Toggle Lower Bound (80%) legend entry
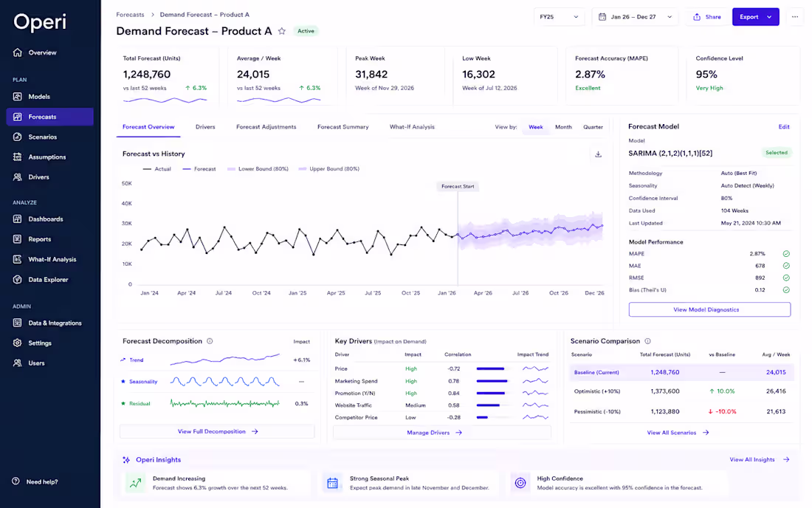812x508 pixels. pos(258,169)
